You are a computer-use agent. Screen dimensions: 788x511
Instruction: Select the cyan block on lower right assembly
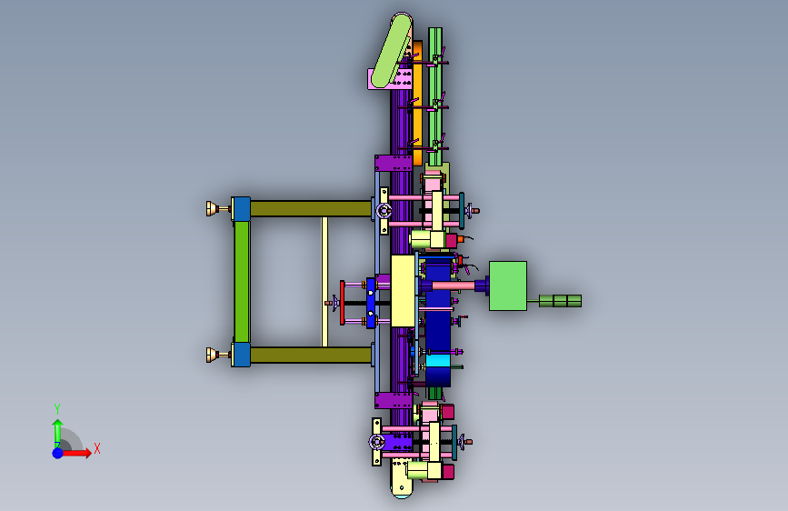click(x=438, y=361)
